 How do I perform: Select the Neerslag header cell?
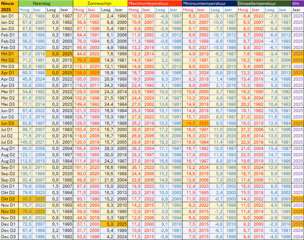pyautogui.click(x=46, y=3)
